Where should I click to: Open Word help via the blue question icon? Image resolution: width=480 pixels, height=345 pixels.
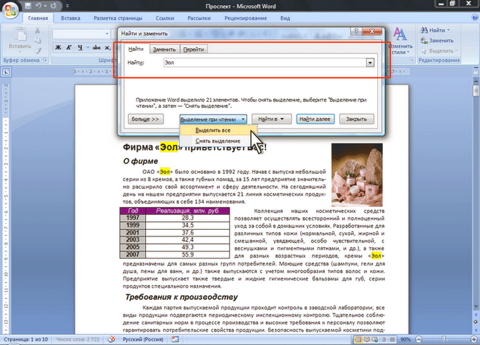tap(475, 18)
